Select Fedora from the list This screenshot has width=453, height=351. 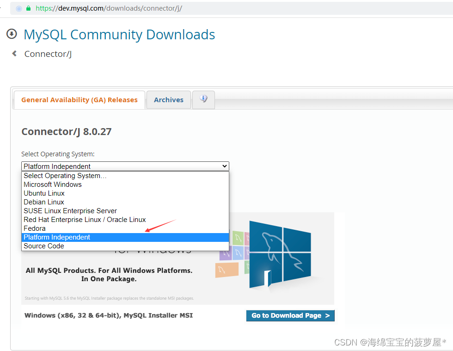point(125,228)
